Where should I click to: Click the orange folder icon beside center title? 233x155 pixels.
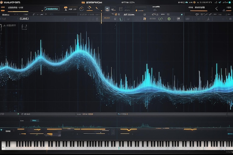83,3
